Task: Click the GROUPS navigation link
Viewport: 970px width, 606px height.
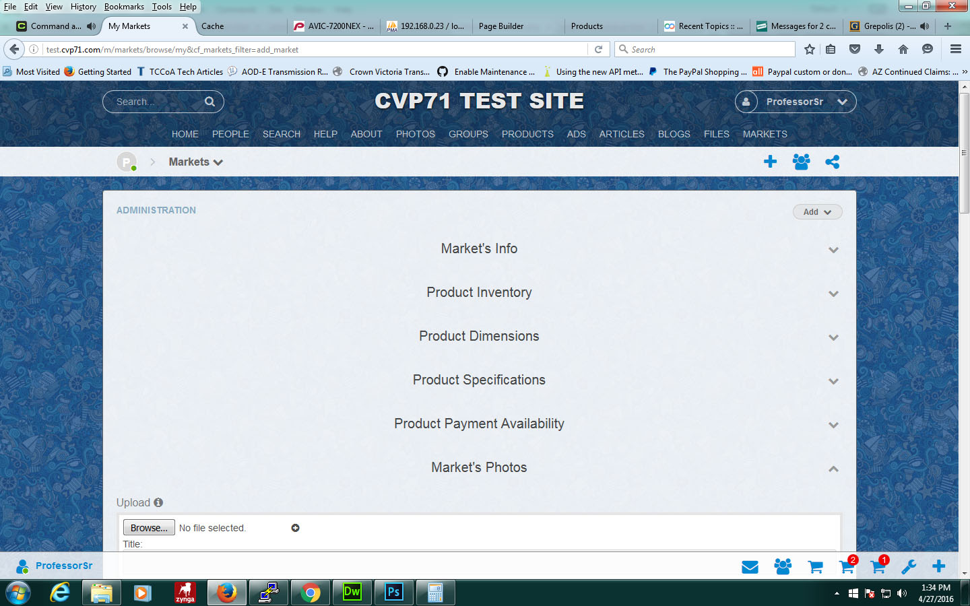Action: tap(468, 134)
